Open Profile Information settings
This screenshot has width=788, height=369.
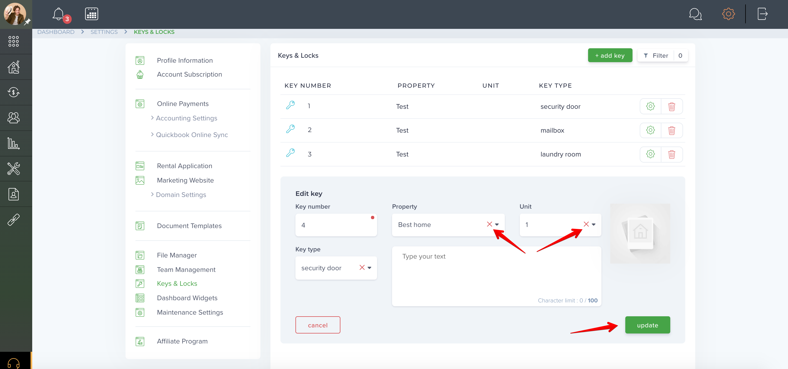coord(185,60)
